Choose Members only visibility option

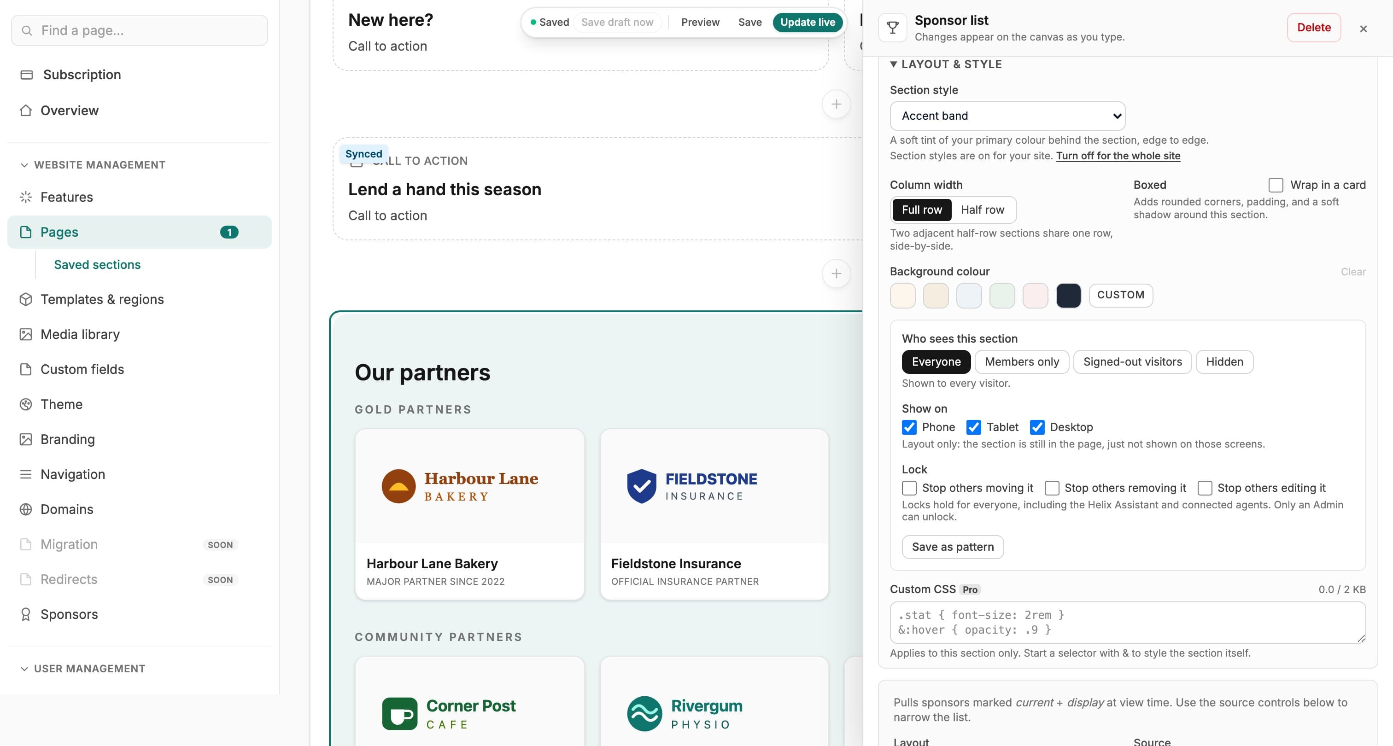pos(1022,361)
